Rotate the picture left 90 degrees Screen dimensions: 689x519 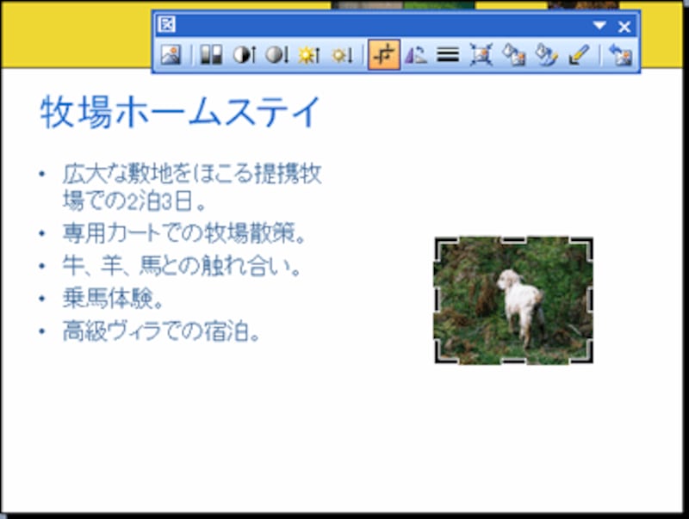coord(414,54)
